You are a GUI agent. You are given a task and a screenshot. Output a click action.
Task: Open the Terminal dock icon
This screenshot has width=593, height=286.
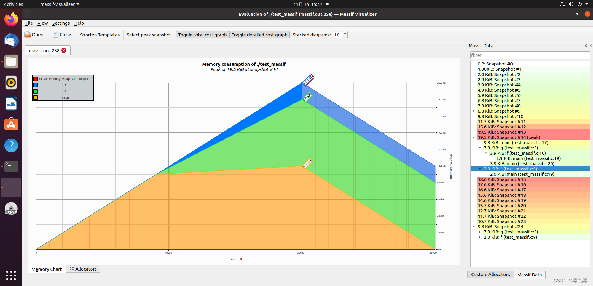point(11,166)
